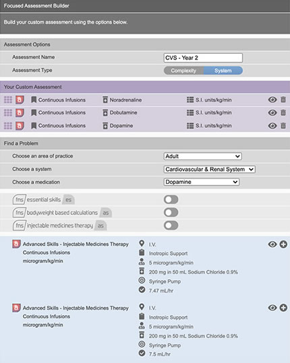The height and width of the screenshot is (363, 290).
Task: Delete the Dobutamine problem with trash icon
Action: [283, 112]
